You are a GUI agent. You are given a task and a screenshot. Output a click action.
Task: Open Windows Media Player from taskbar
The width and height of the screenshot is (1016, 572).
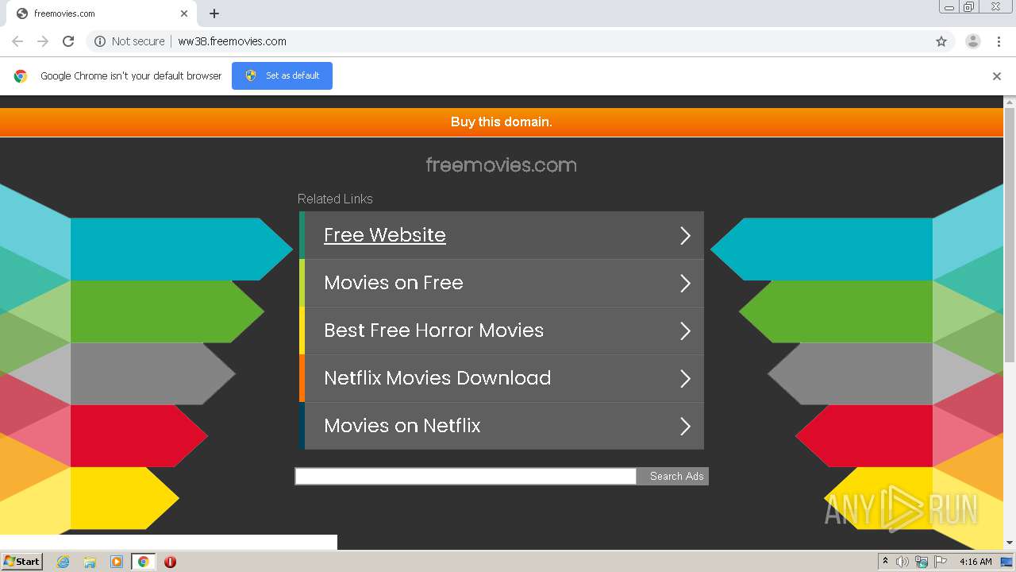pos(117,562)
